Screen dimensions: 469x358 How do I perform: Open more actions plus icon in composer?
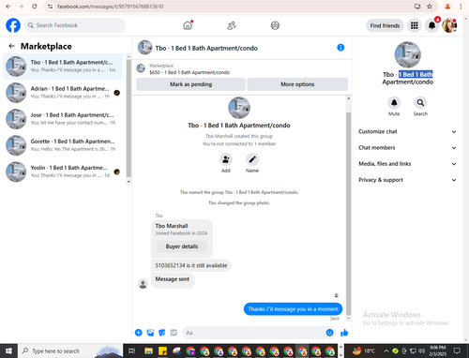pyautogui.click(x=138, y=333)
